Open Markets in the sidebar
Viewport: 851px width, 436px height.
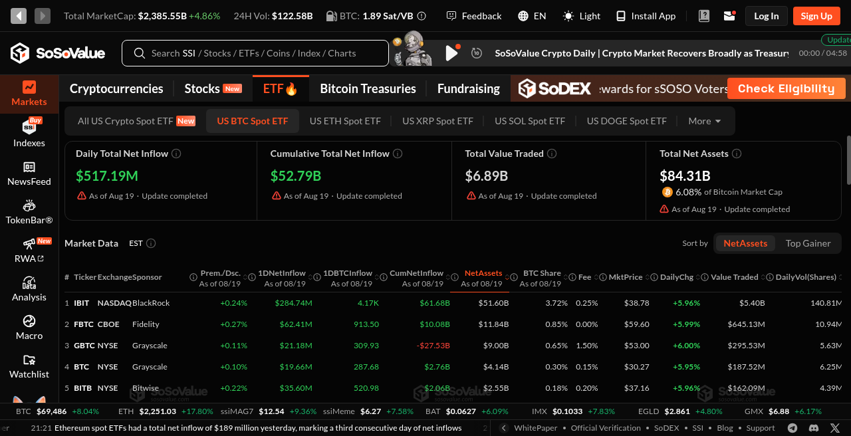pyautogui.click(x=29, y=94)
